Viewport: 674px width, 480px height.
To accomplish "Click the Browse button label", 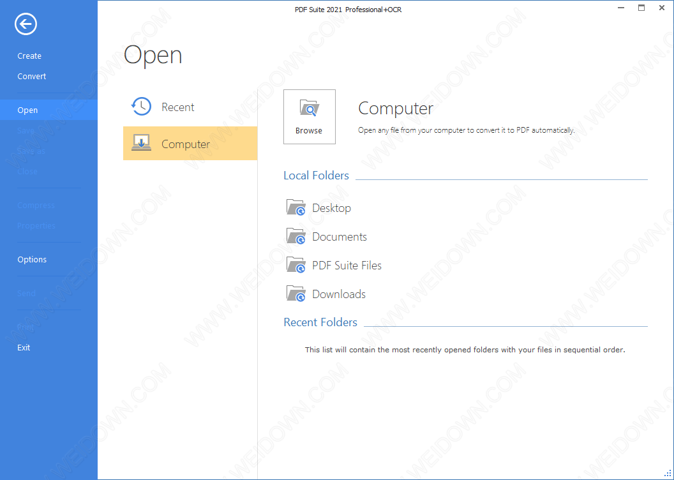I will click(309, 131).
